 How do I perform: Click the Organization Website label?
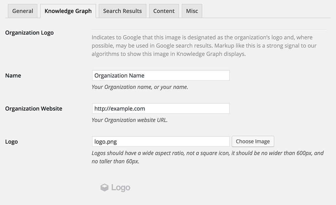coord(34,109)
